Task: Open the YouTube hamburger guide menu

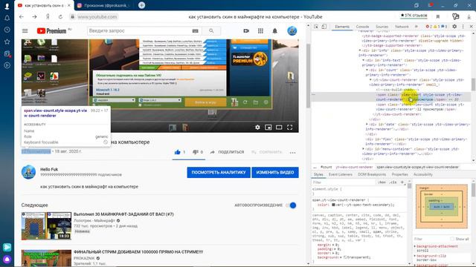Action: pos(25,31)
